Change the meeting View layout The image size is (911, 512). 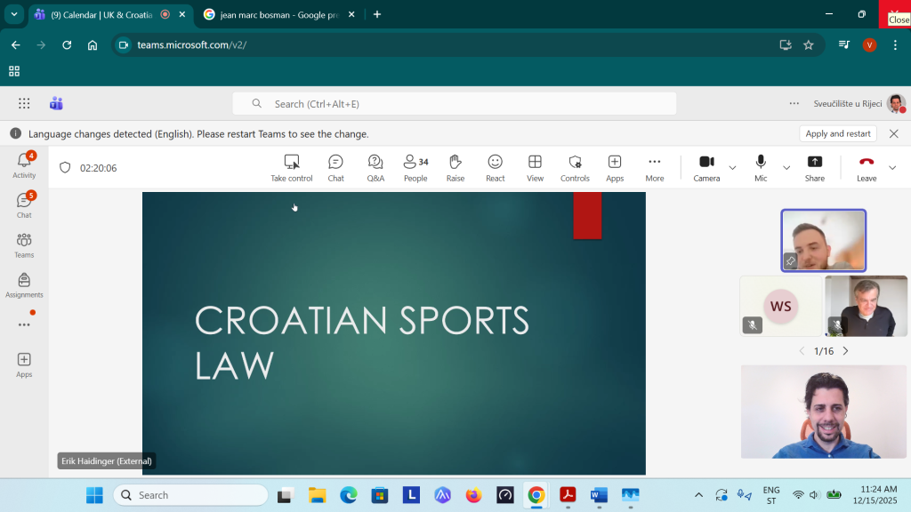535,166
